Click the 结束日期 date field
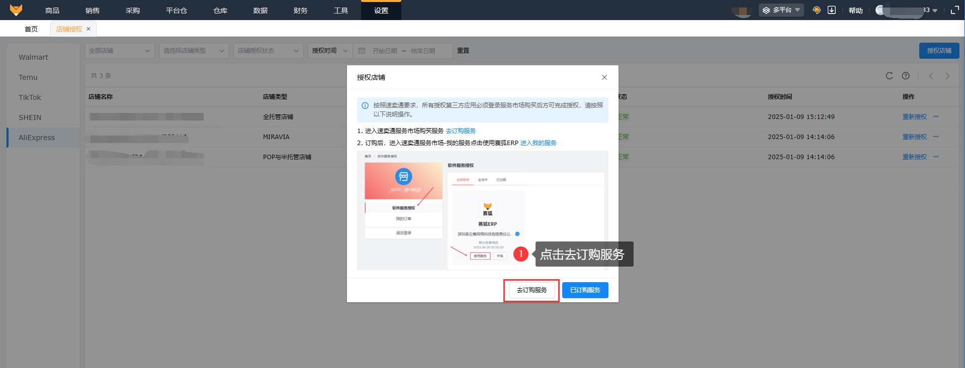 (423, 51)
